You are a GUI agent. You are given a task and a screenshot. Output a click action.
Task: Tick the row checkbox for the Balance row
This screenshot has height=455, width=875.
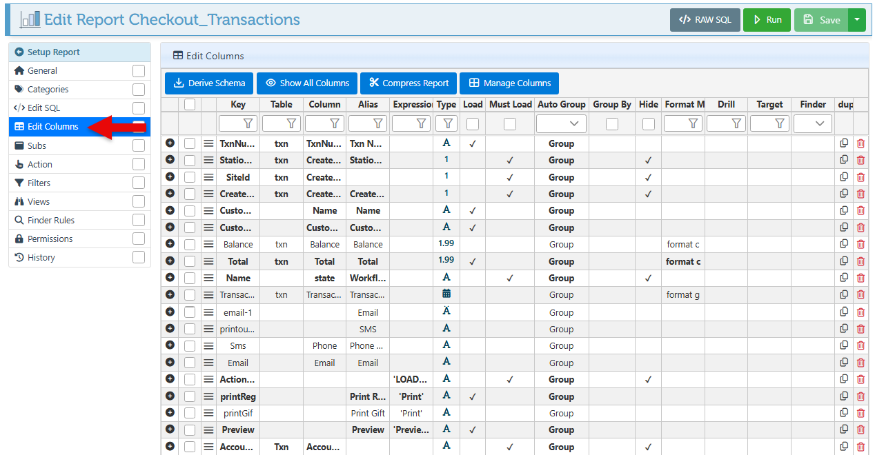(x=190, y=244)
